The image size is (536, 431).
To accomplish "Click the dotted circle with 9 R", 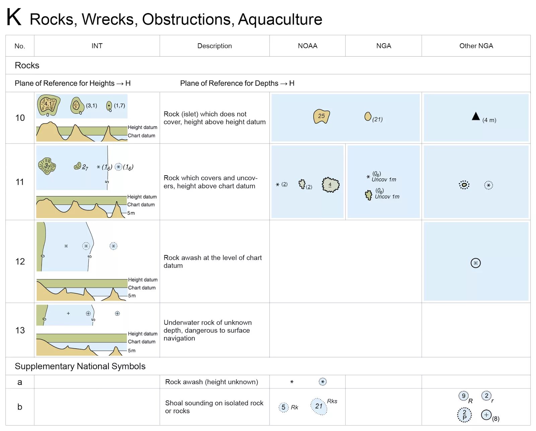I will coord(464,396).
